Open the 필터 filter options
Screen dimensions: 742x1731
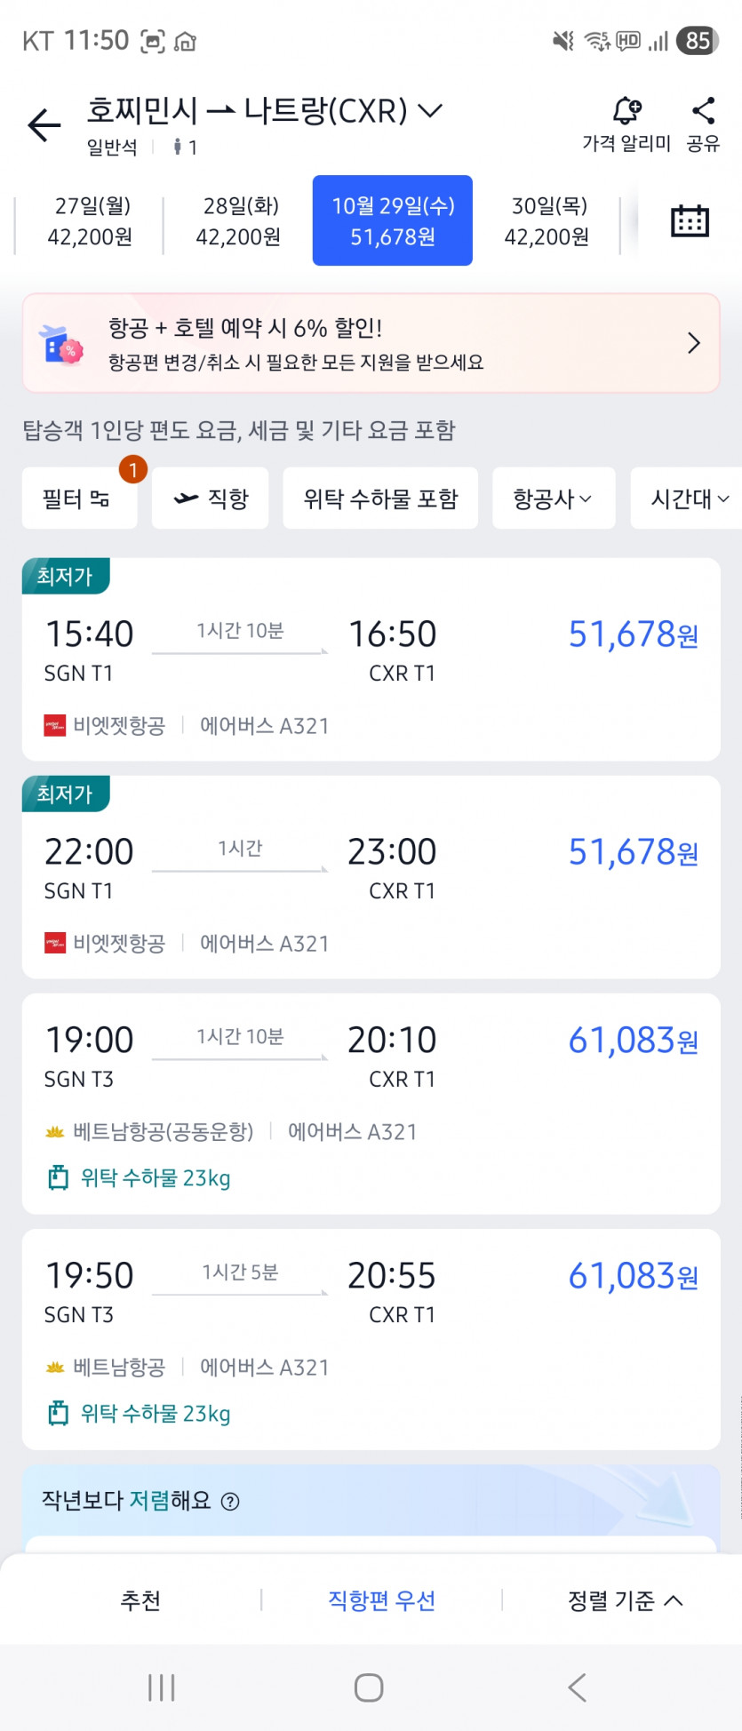coord(78,499)
